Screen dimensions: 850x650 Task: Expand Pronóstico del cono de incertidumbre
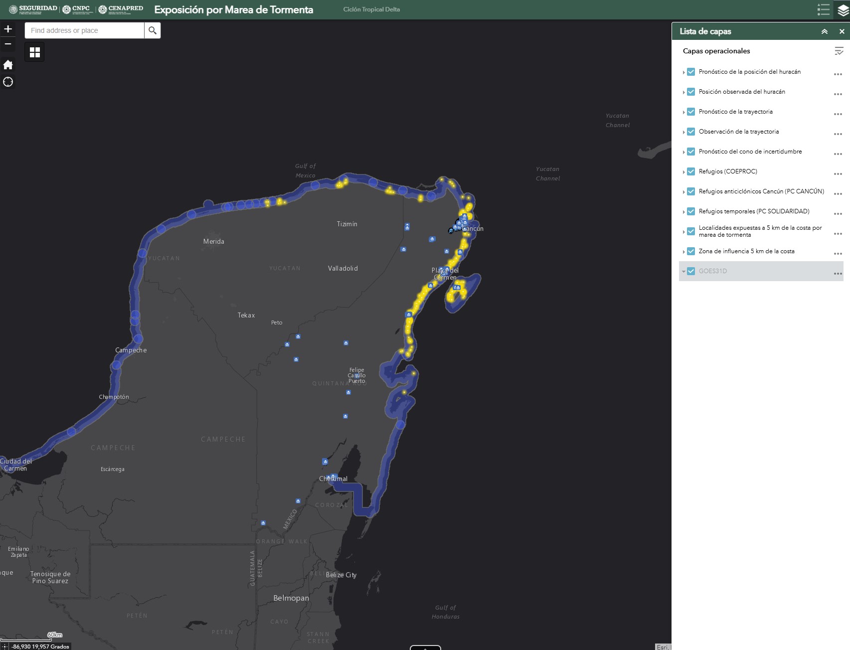683,152
